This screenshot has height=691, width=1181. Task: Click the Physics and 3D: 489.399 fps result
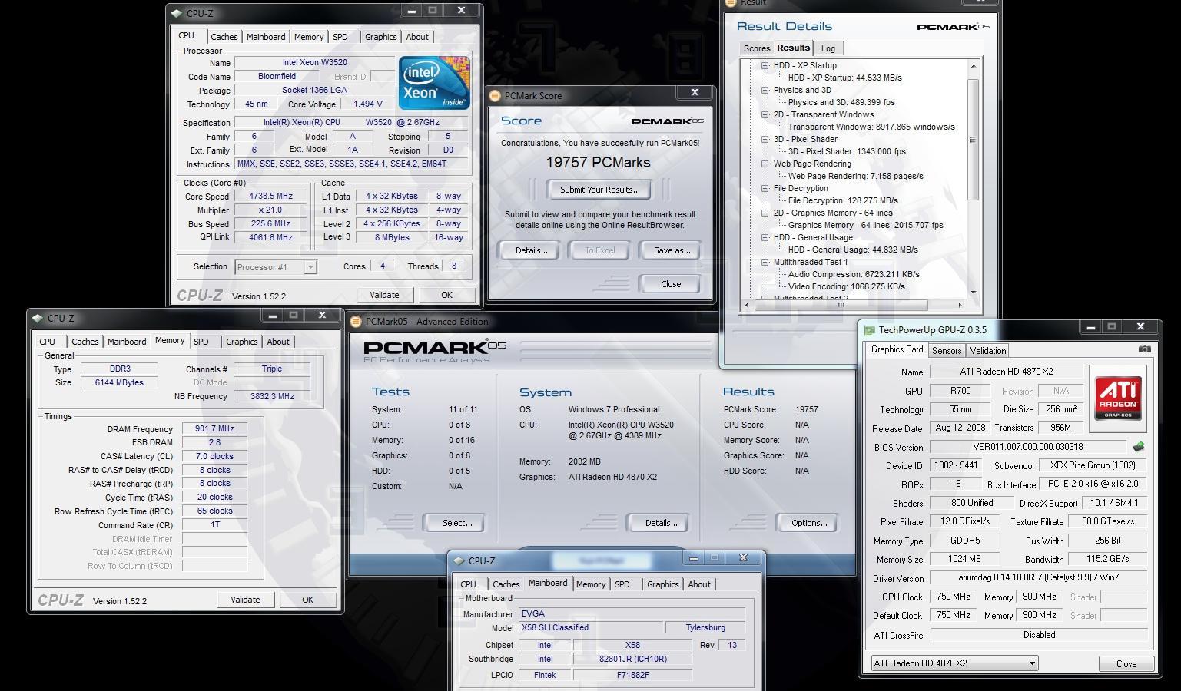click(x=841, y=102)
